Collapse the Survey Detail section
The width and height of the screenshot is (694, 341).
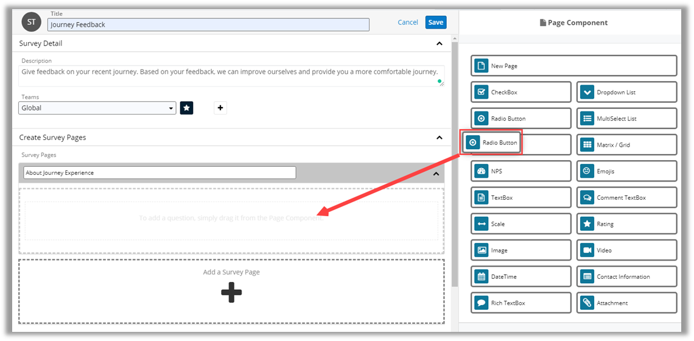tap(440, 44)
